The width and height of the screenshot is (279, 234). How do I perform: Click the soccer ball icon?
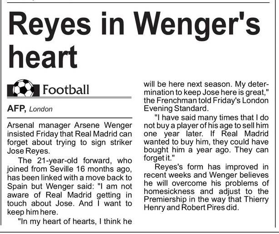[23, 89]
